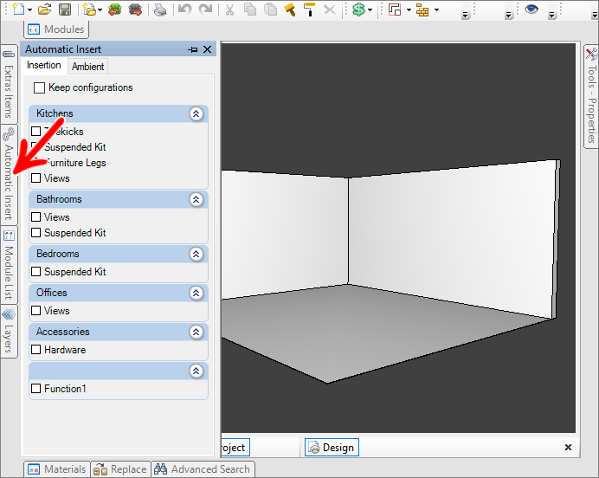Image resolution: width=599 pixels, height=478 pixels.
Task: Check Views under Offices
Action: coord(35,311)
